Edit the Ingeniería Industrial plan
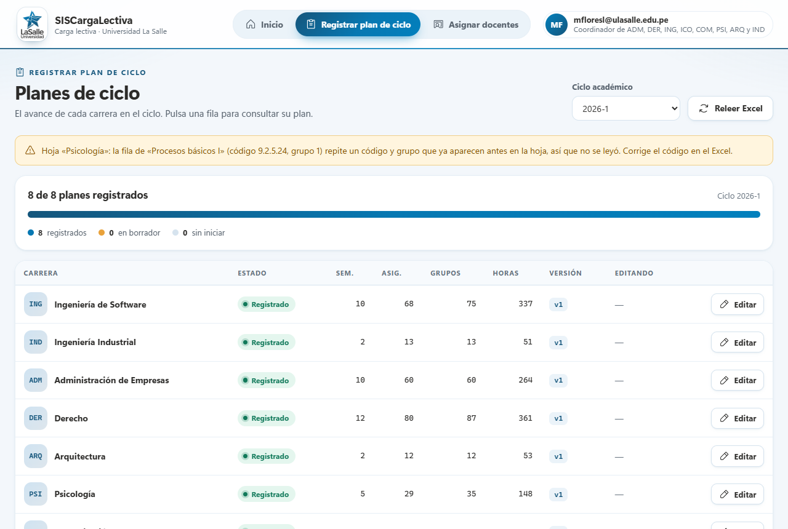The image size is (788, 529). click(x=738, y=343)
